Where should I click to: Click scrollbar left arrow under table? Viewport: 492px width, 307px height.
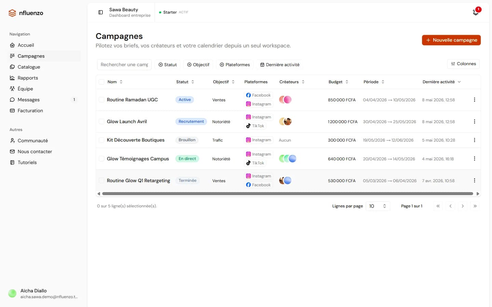(x=99, y=194)
